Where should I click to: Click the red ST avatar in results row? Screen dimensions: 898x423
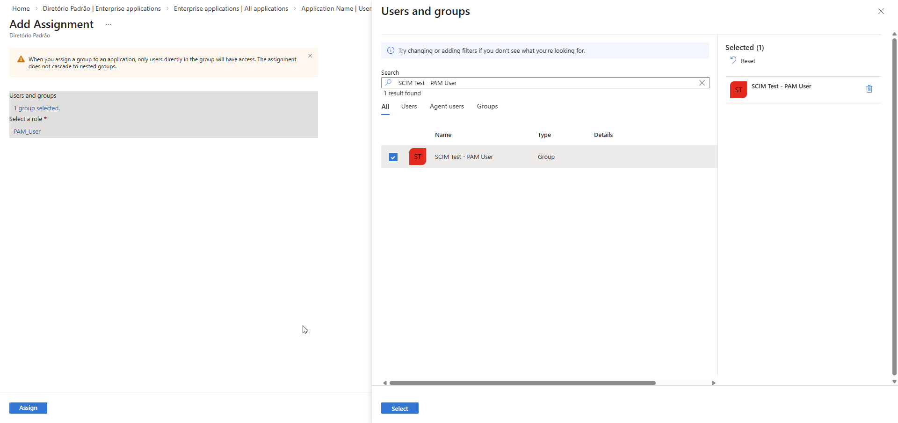(417, 157)
